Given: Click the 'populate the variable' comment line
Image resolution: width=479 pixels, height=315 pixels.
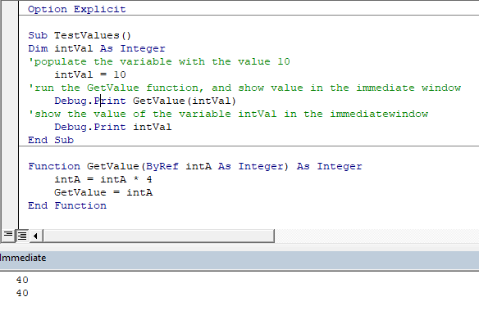Looking at the screenshot, I should pyautogui.click(x=159, y=61).
